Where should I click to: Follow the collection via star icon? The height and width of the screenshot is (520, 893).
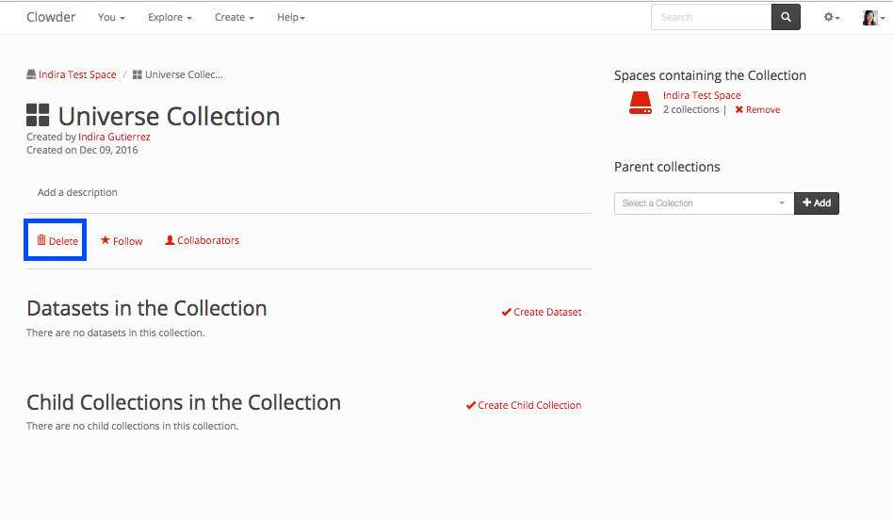coord(106,240)
